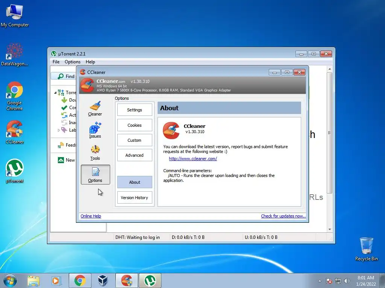This screenshot has height=288, width=385.
Task: Click the µTorrent title bar icon
Action: tap(54, 54)
